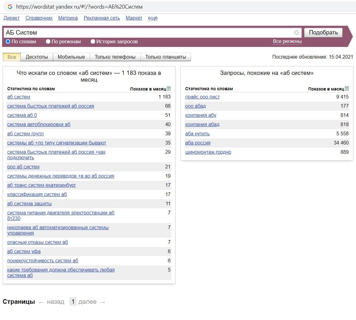Open the "шиномонтаж гродно" similar query
This screenshot has width=356, height=320.
208,152
